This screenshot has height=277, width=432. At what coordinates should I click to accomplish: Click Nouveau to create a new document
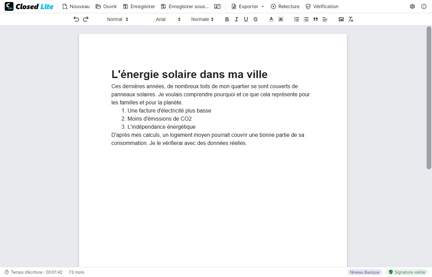click(x=76, y=6)
